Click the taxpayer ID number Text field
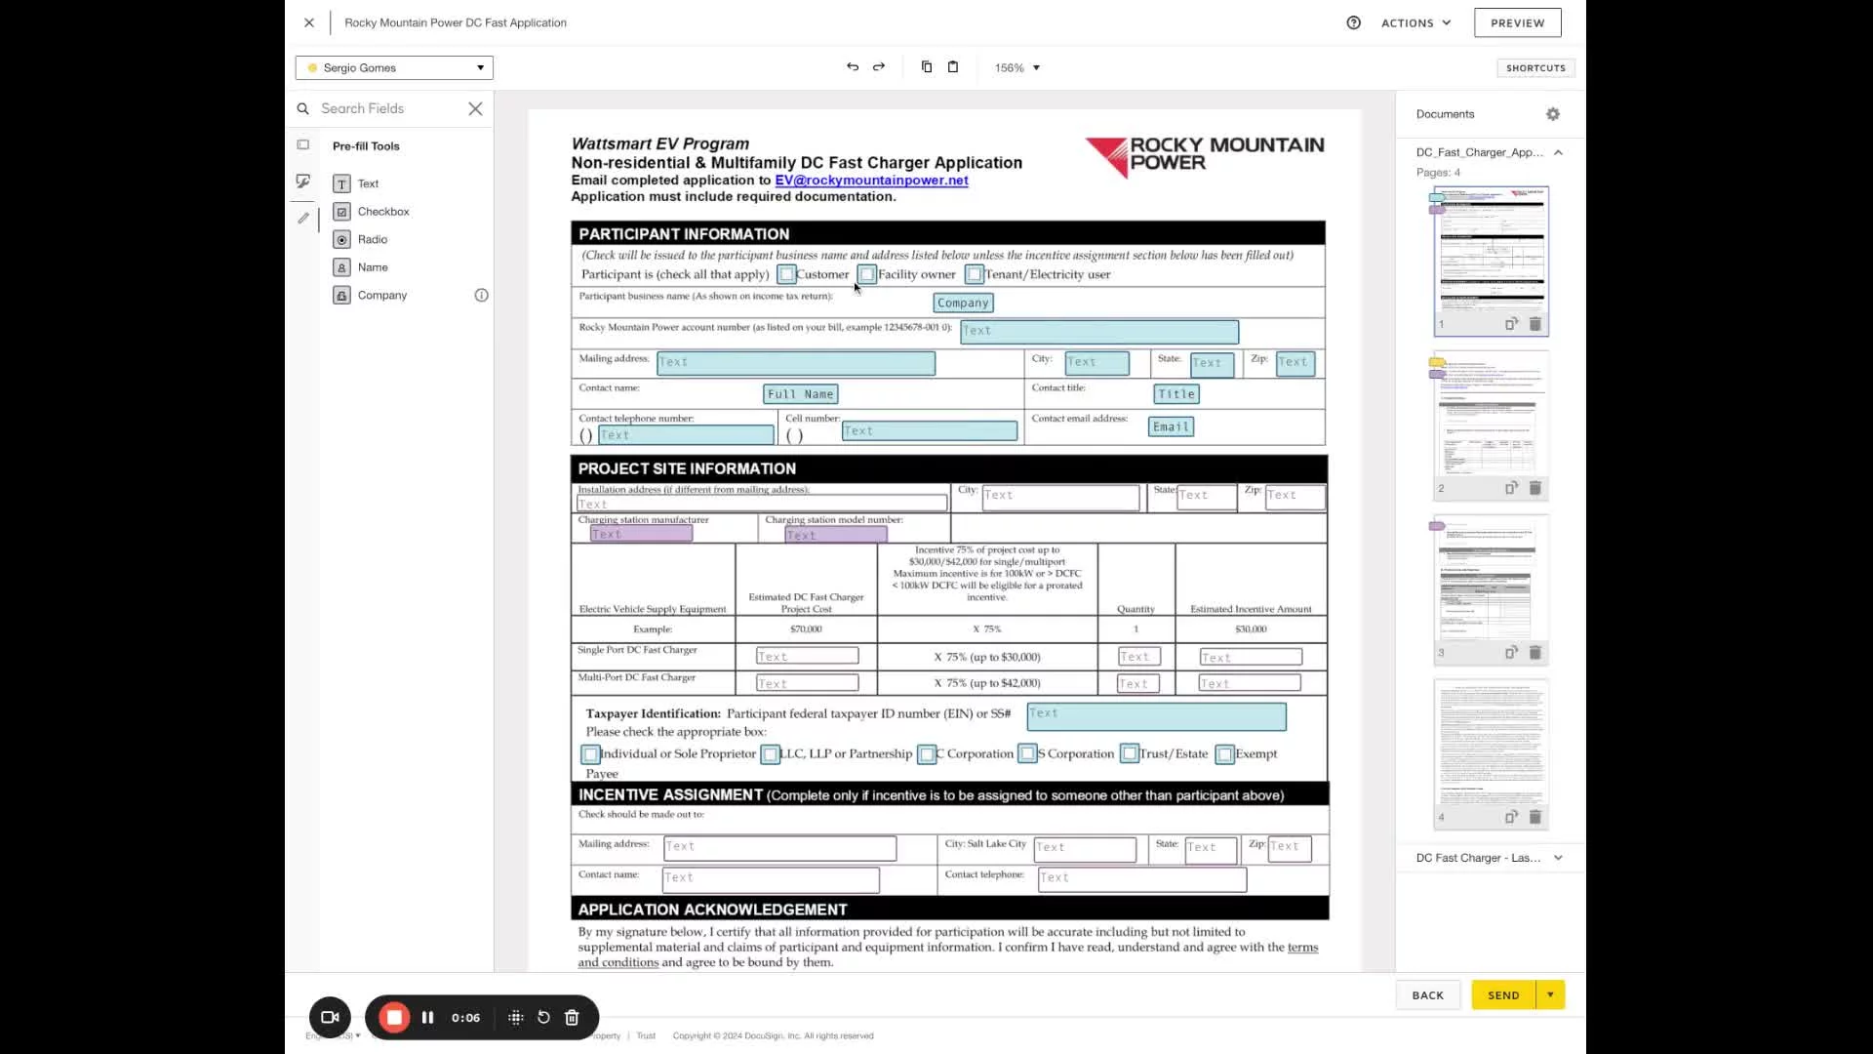Screen dimensions: 1873x1054 1156,716
